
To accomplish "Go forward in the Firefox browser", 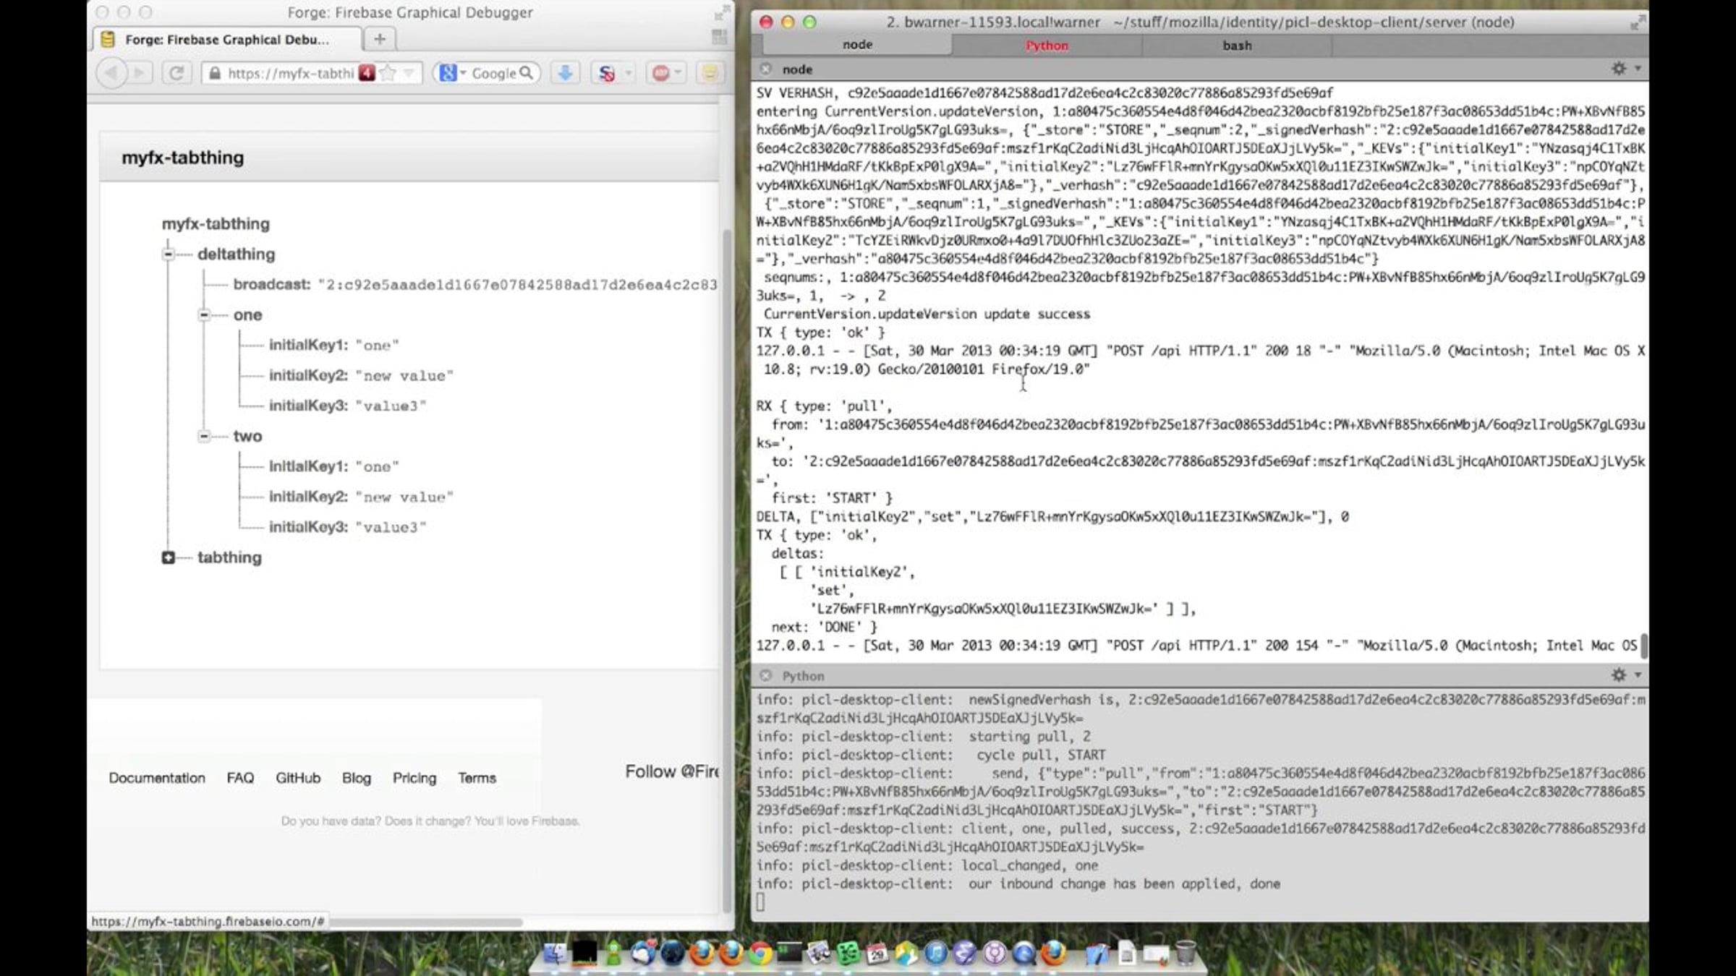I will 140,73.
